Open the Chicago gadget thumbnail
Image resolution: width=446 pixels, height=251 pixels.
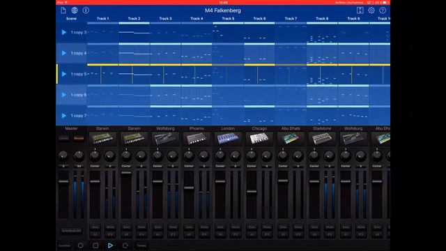tap(259, 139)
